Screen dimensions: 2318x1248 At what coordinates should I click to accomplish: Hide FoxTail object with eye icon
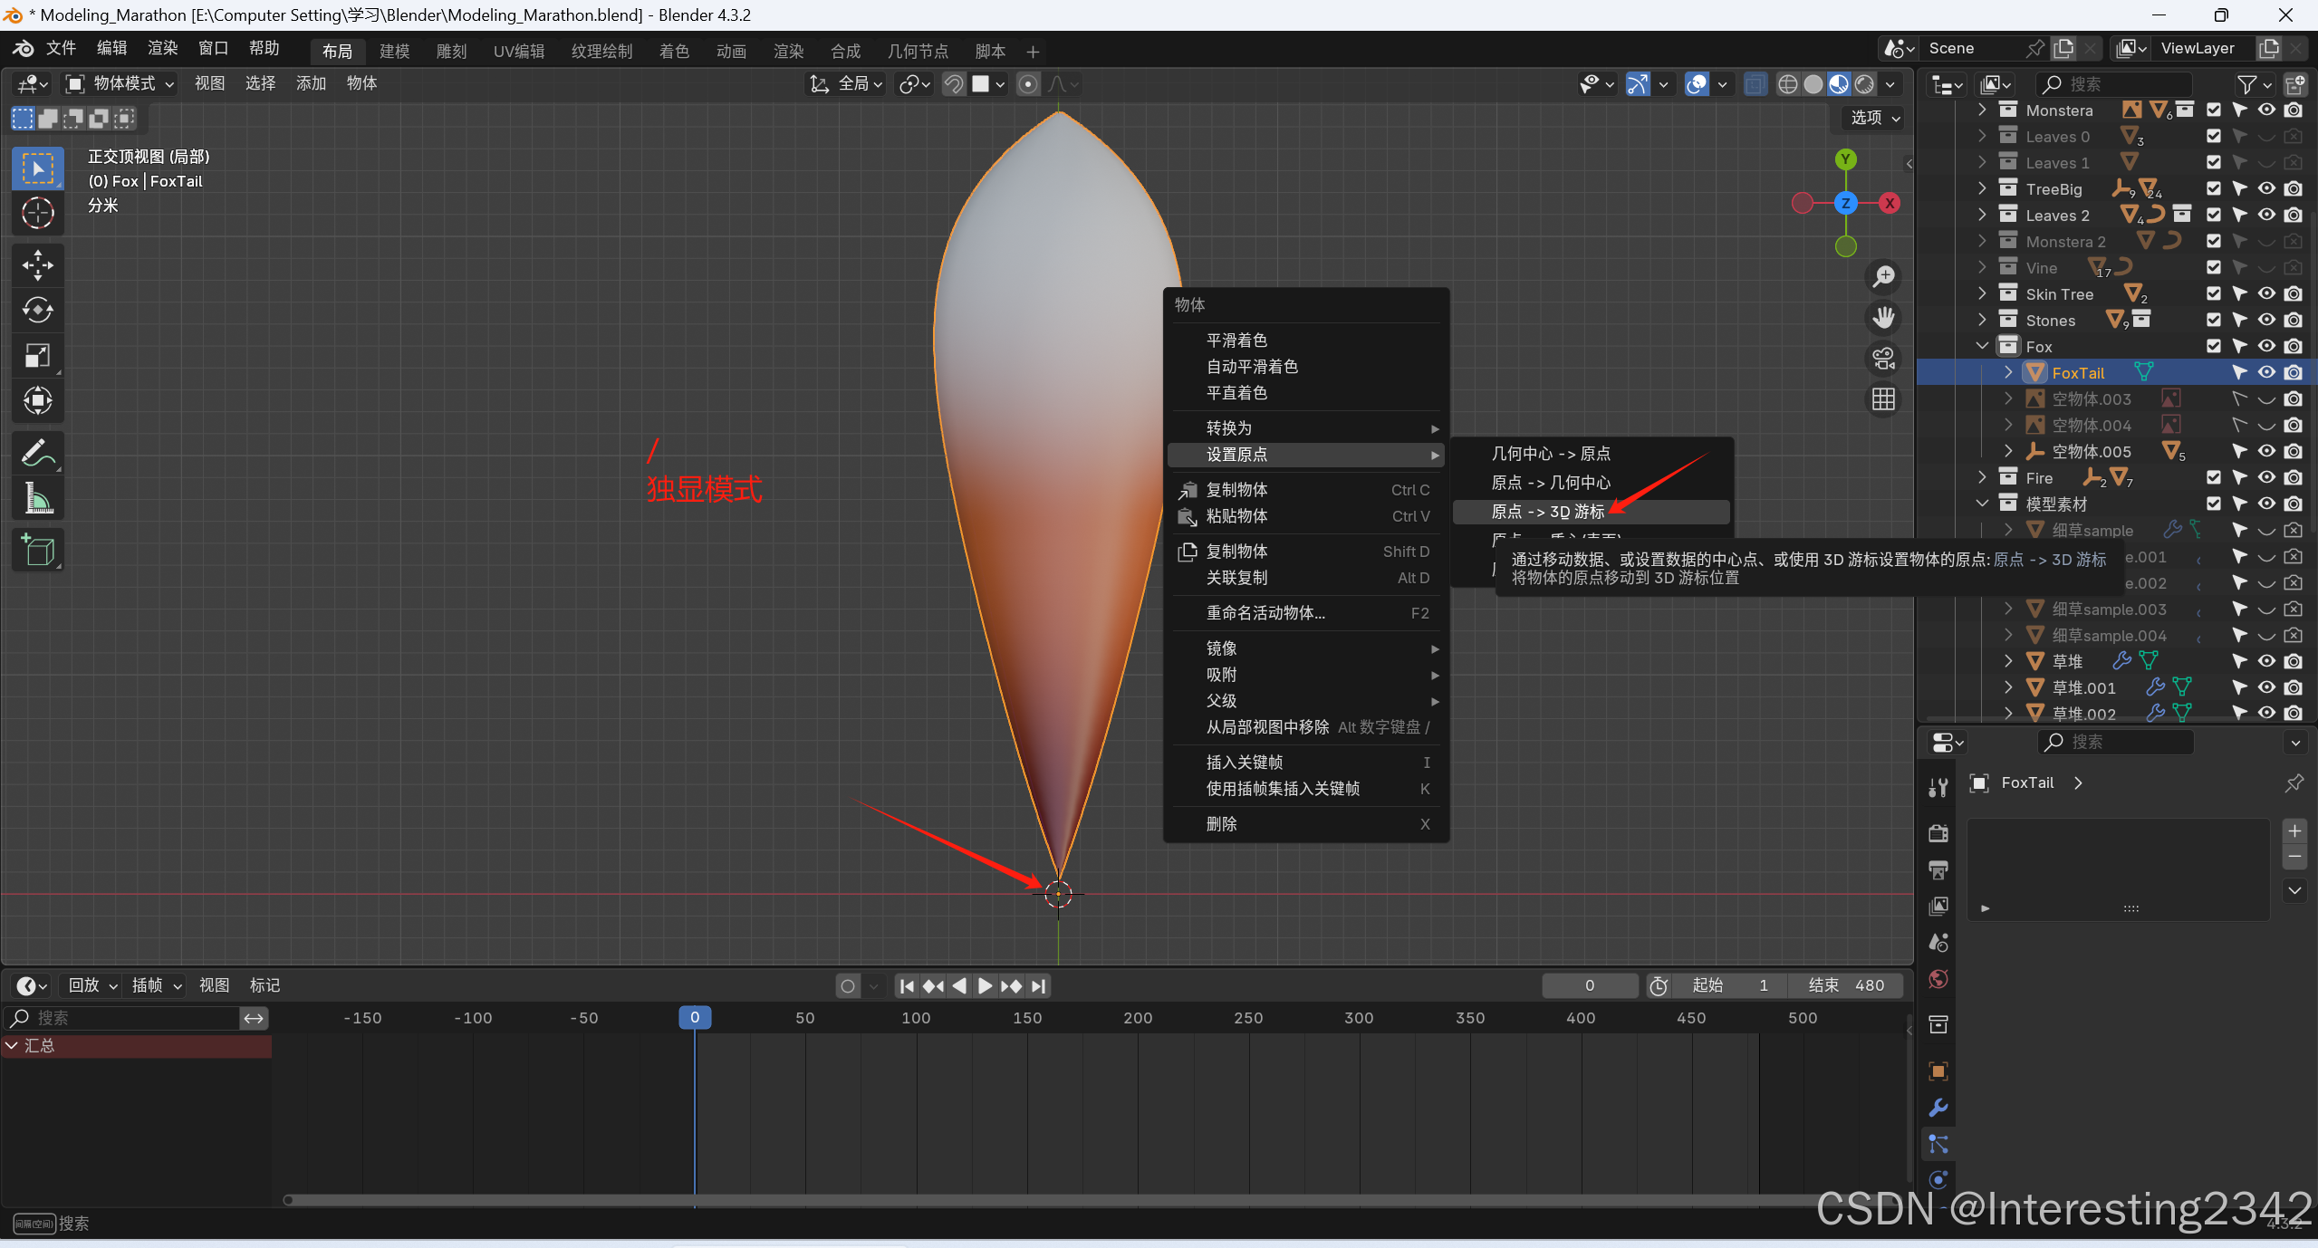click(x=2266, y=372)
